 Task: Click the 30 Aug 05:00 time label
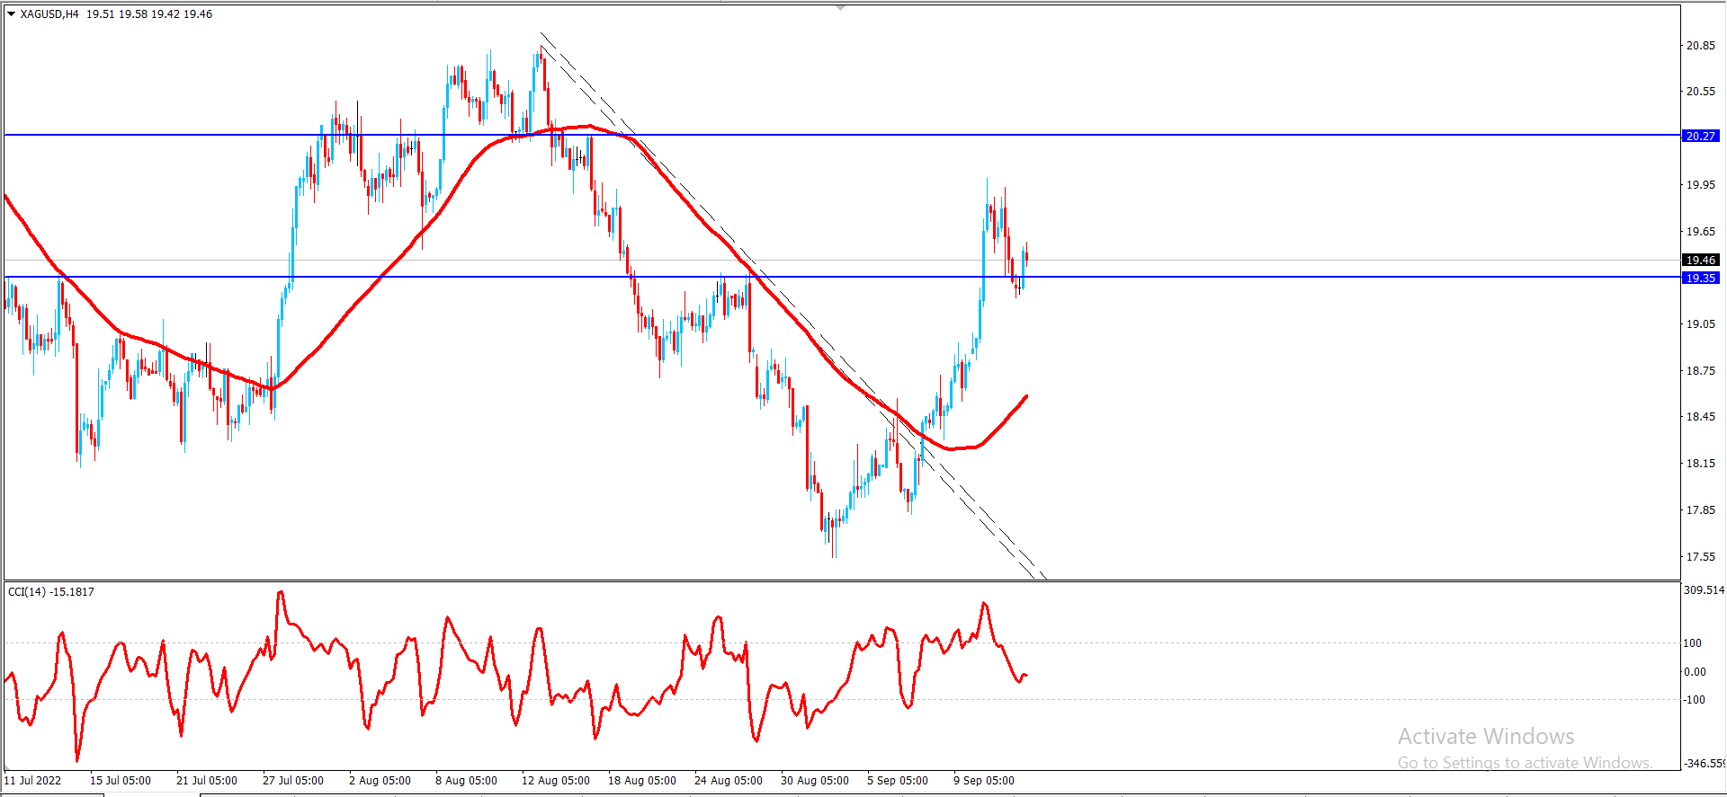pyautogui.click(x=815, y=780)
